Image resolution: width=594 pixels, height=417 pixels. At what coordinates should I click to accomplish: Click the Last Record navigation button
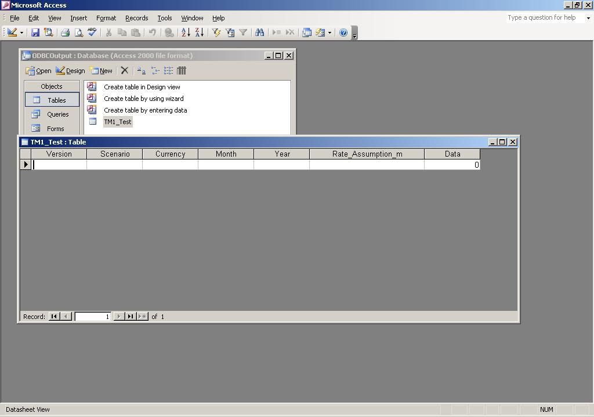tap(131, 316)
